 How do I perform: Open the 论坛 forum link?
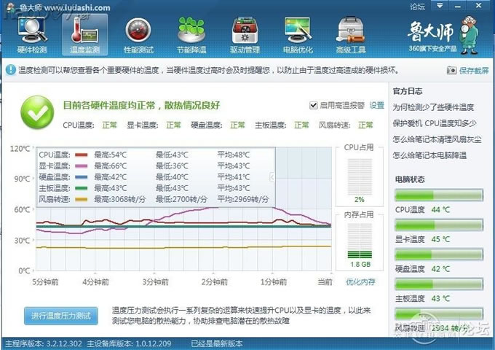pyautogui.click(x=417, y=7)
